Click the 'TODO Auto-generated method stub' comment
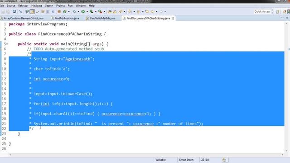Screen dimensions: 290x163 click(69, 49)
